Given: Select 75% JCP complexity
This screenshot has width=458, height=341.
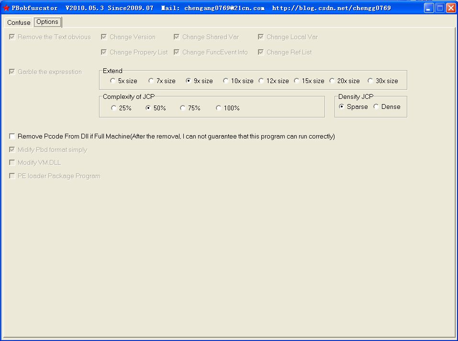Looking at the screenshot, I should tap(182, 108).
